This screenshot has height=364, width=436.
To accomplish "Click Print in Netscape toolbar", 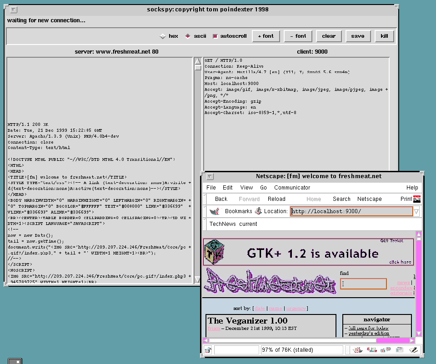I will (406, 199).
